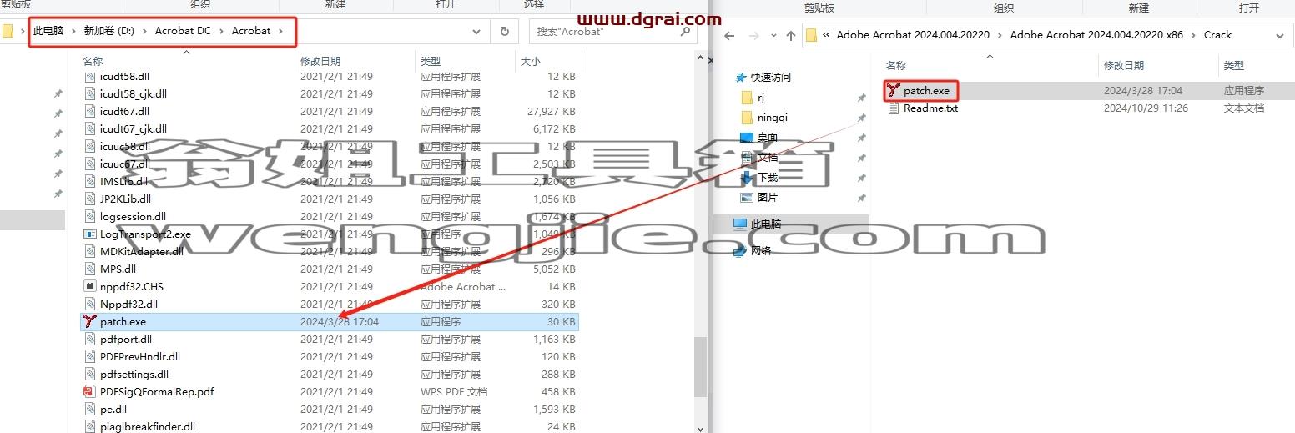Select patch.exe in the Acrobat folder window
The height and width of the screenshot is (433, 1295).
(329, 322)
